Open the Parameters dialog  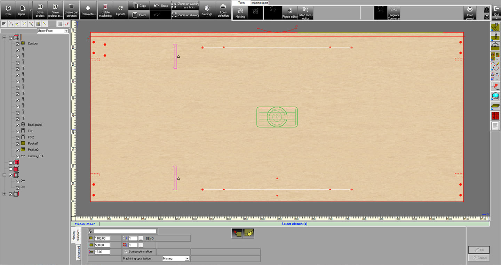click(88, 10)
